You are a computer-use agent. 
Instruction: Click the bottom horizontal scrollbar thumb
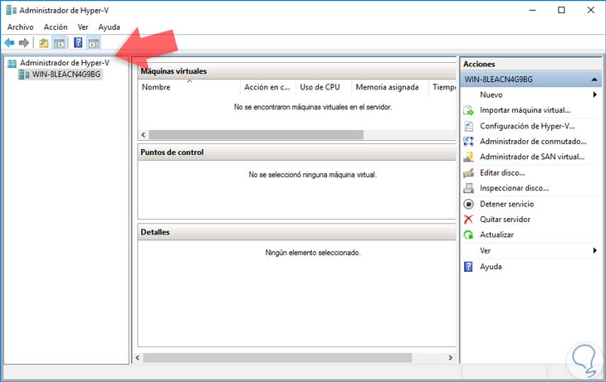click(x=277, y=358)
